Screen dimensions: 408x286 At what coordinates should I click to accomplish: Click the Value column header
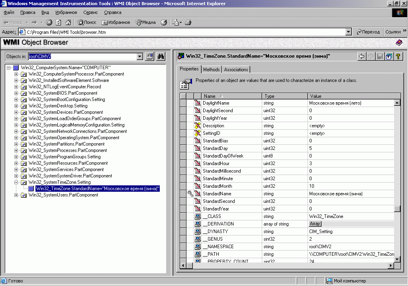(354, 96)
